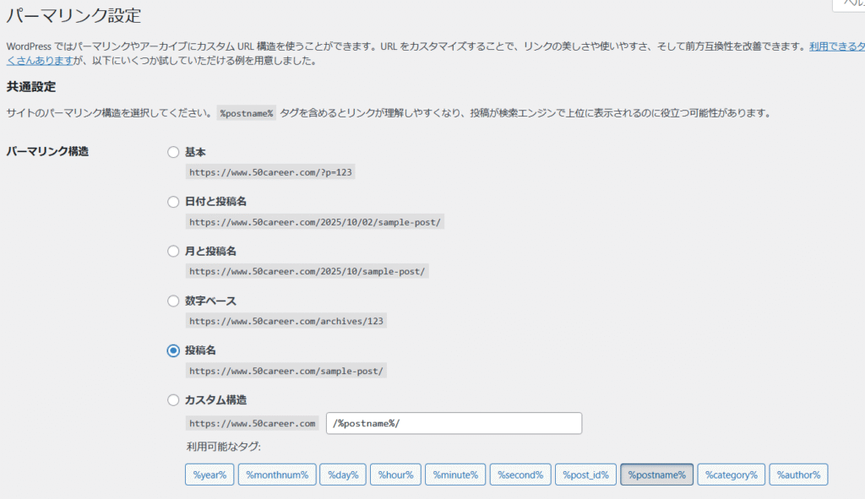865x499 pixels.
Task: Add the %author% tag button
Action: [798, 475]
